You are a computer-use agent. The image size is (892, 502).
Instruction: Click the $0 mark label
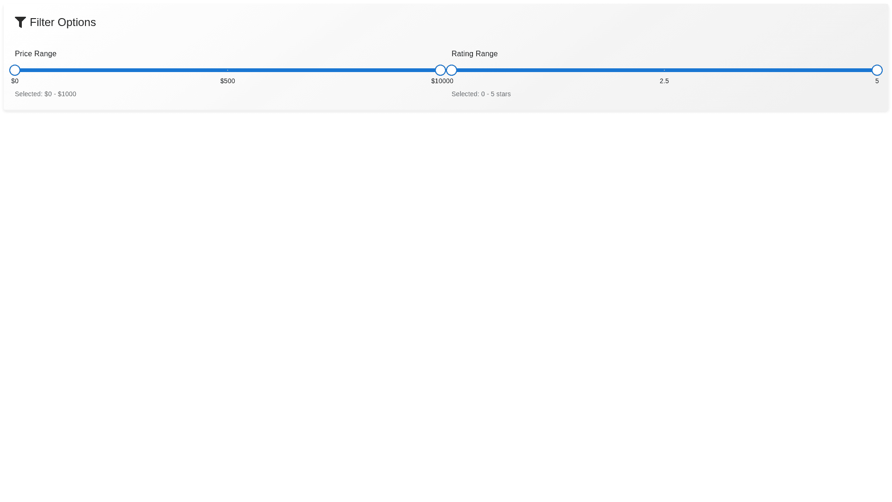coord(15,81)
